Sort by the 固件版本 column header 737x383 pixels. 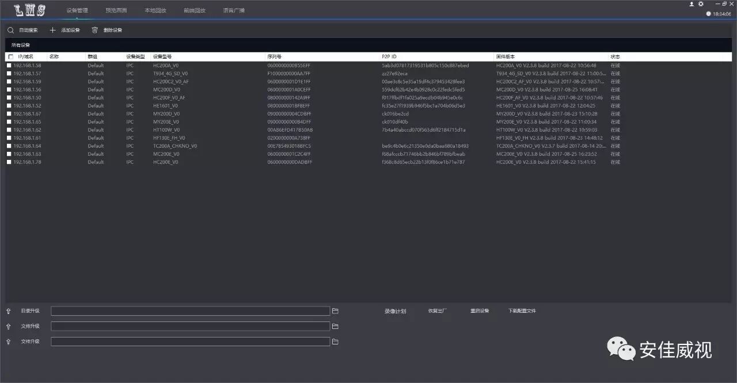(x=506, y=57)
